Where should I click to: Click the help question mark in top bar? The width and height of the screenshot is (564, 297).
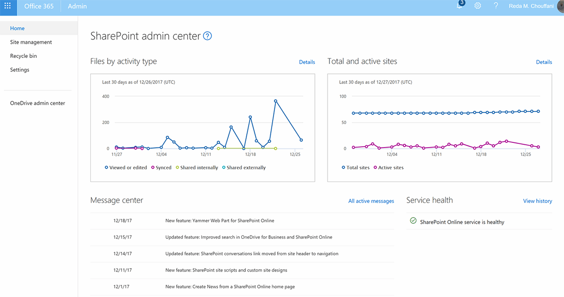[x=495, y=6]
